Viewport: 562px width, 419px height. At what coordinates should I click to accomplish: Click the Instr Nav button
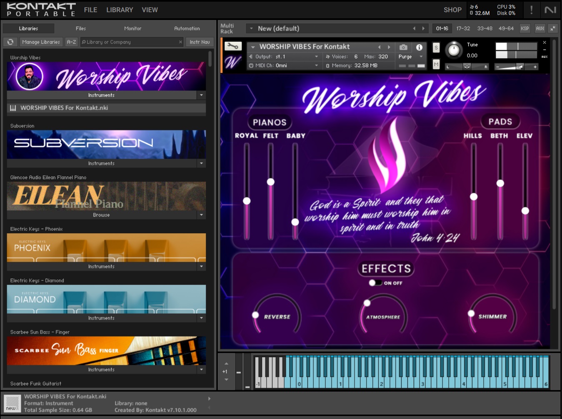[x=200, y=42]
